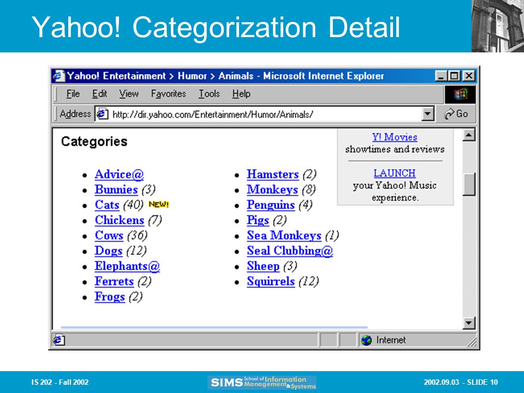Click the NEW! badge next to Cats
The height and width of the screenshot is (393, 524).
click(x=159, y=204)
